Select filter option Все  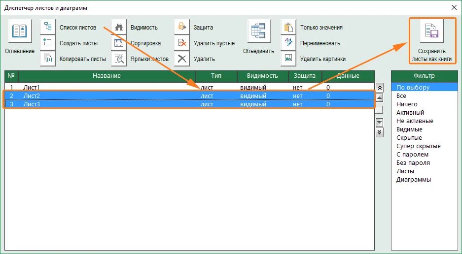425,95
